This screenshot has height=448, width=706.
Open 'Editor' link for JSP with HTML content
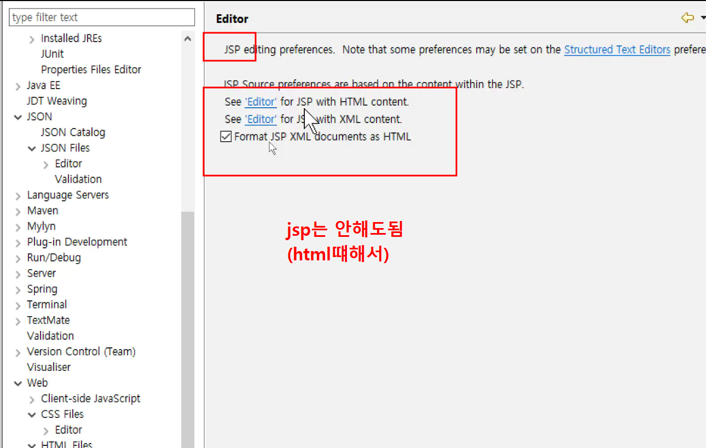(x=261, y=102)
